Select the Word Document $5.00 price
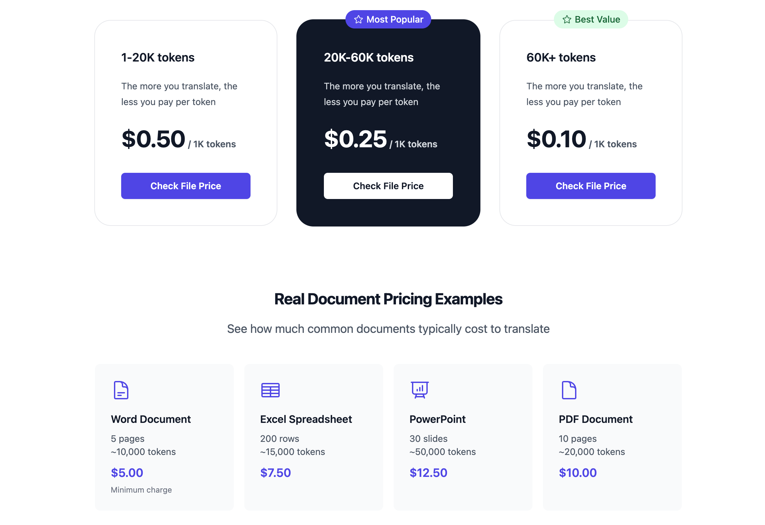765x525 pixels. pos(127,473)
